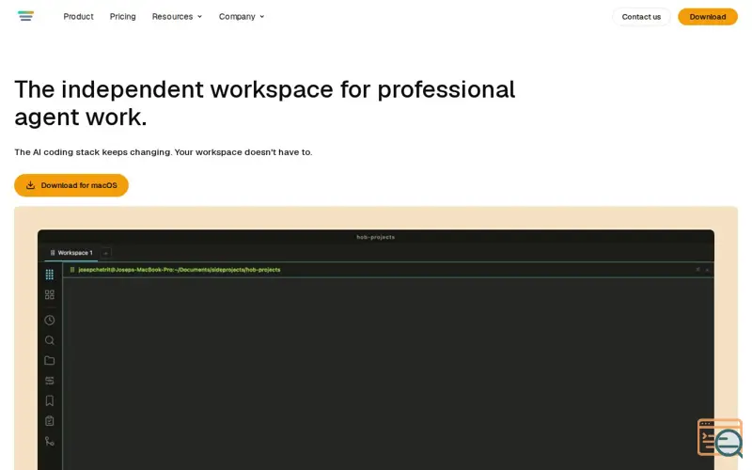Screen dimensions: 752x470
Task: Click the Contact us button
Action: pos(641,17)
